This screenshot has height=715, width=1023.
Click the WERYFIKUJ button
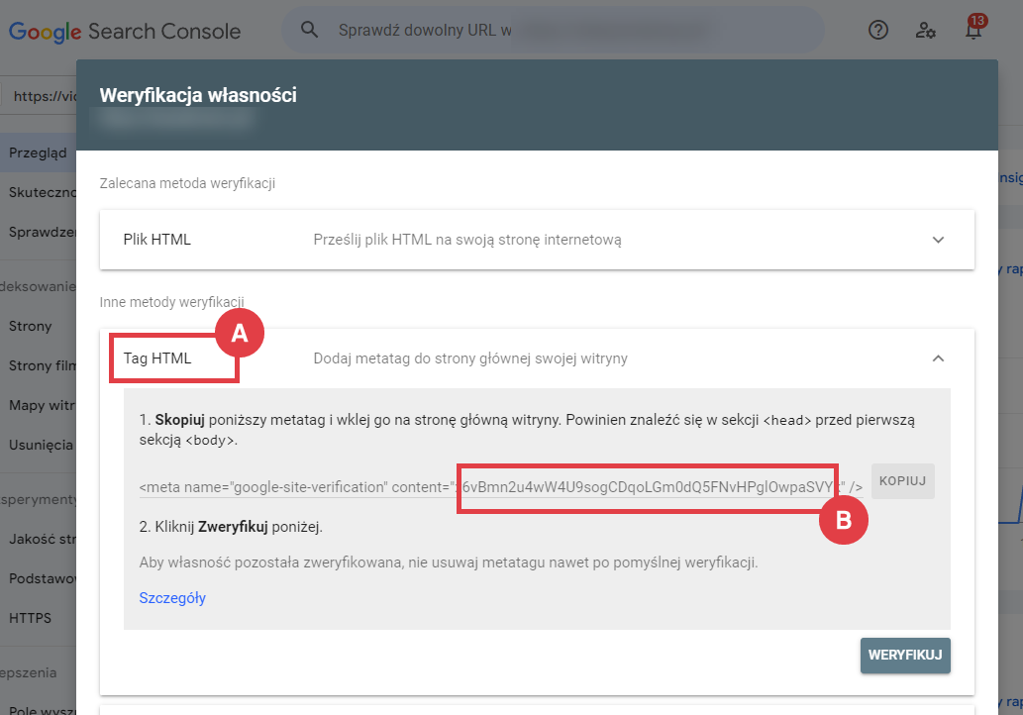click(x=905, y=655)
